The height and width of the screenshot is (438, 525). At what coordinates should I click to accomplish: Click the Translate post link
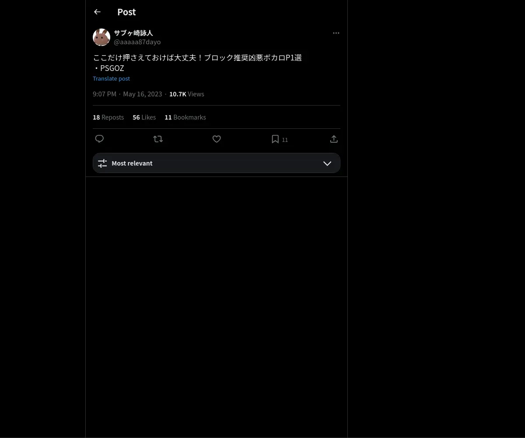tap(112, 78)
